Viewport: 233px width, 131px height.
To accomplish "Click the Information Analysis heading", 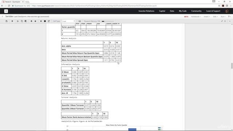I will 70,64.
